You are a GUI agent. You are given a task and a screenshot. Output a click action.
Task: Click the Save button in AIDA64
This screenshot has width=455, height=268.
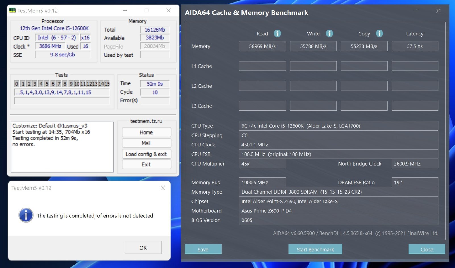point(203,249)
